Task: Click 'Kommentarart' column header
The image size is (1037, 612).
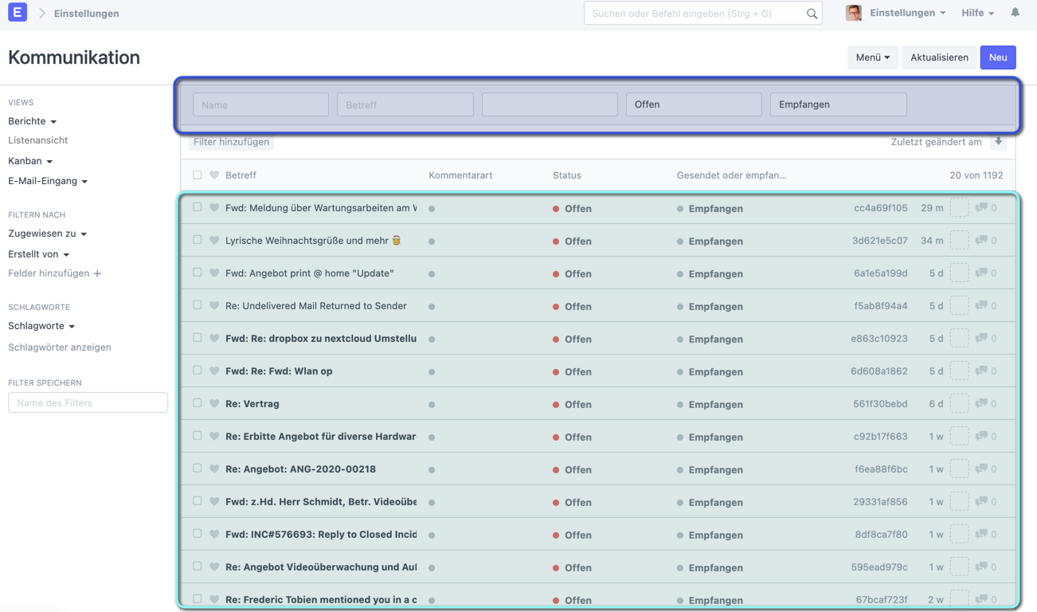Action: (x=460, y=175)
